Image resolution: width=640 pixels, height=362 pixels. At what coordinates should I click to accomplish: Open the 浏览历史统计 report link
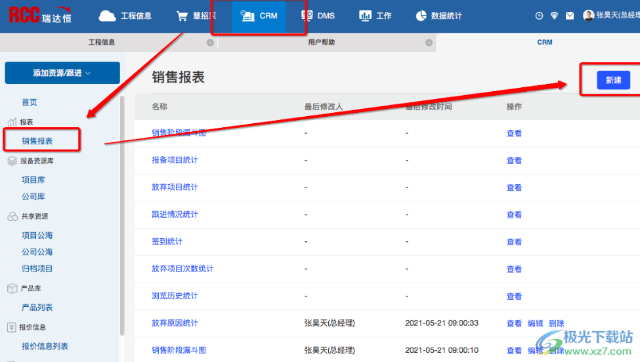pos(175,296)
